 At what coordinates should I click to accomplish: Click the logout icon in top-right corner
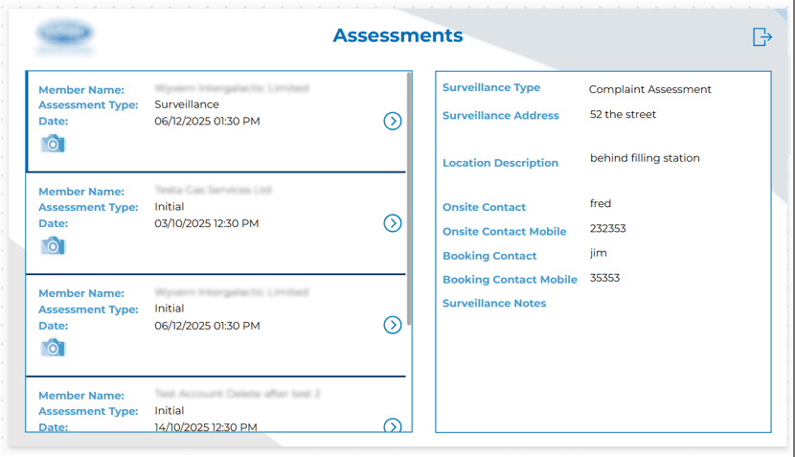761,36
